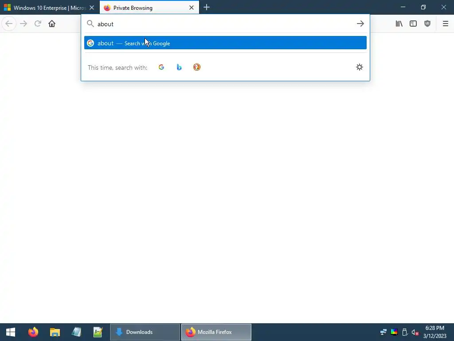454x341 pixels.
Task: Select the Private Browsing tab
Action: (149, 8)
